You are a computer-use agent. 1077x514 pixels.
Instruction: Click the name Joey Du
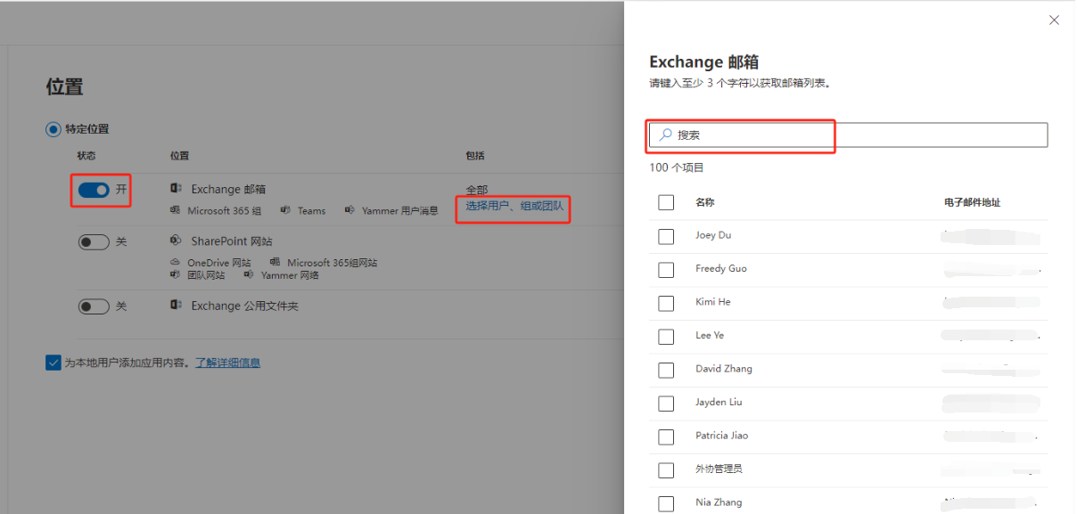pos(713,235)
